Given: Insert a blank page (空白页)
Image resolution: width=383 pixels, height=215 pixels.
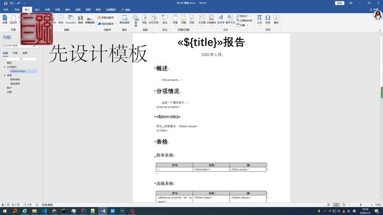Looking at the screenshot, I should pyautogui.click(x=13, y=20).
